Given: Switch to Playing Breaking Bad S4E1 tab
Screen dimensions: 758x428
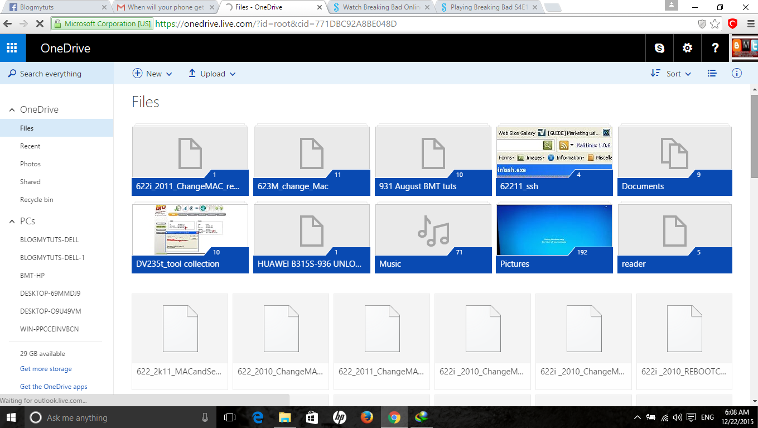Looking at the screenshot, I should click(489, 7).
